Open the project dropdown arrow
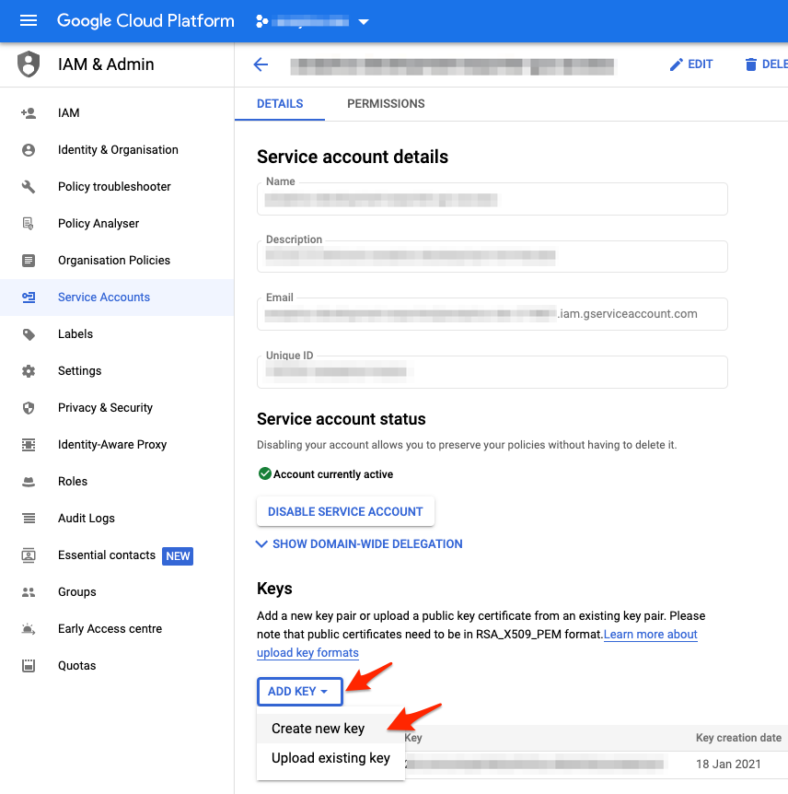 coord(364,22)
